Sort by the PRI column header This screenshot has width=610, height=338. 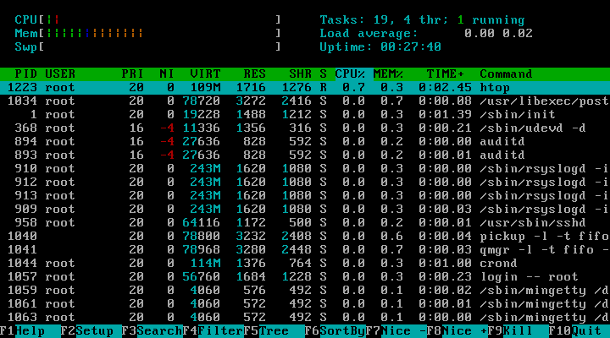[133, 74]
